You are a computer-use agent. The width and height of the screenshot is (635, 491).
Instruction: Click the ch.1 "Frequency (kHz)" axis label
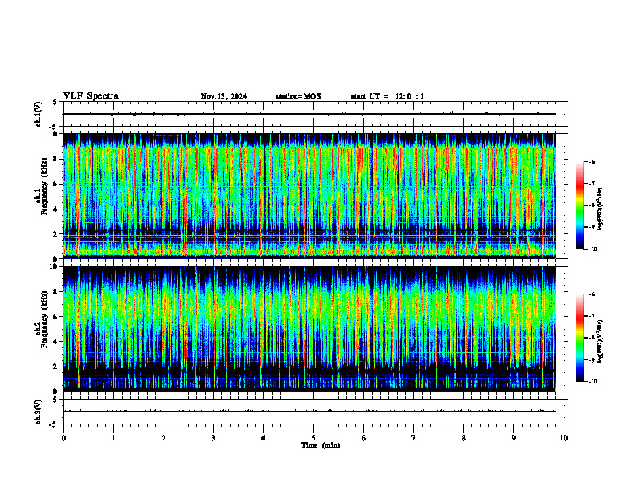click(45, 187)
